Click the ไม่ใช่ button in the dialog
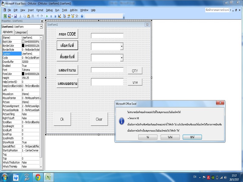 coord(170,137)
